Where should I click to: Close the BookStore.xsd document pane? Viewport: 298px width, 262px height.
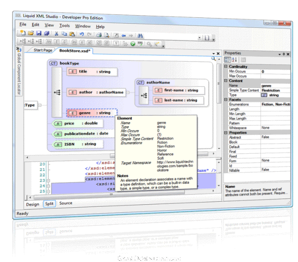point(218,54)
